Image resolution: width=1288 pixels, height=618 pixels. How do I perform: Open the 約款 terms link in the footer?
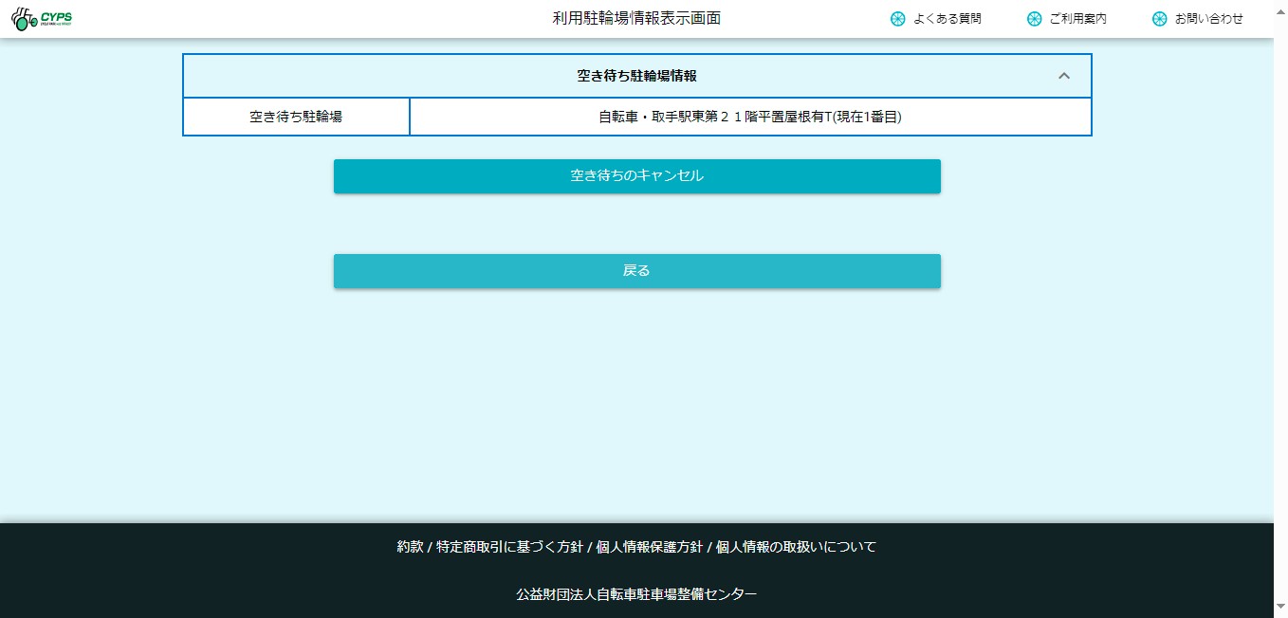410,547
